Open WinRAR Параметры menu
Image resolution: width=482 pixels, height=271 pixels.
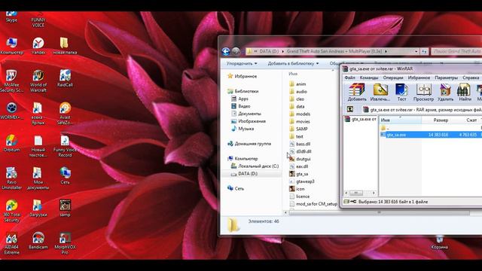(446, 78)
